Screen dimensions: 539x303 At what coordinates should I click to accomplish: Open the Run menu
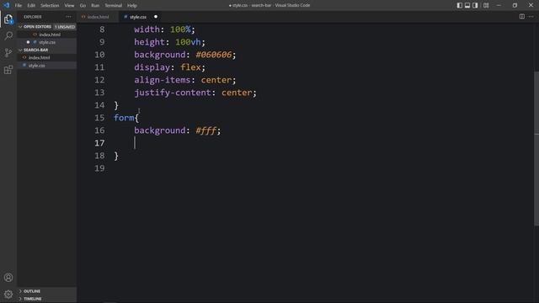coord(95,6)
